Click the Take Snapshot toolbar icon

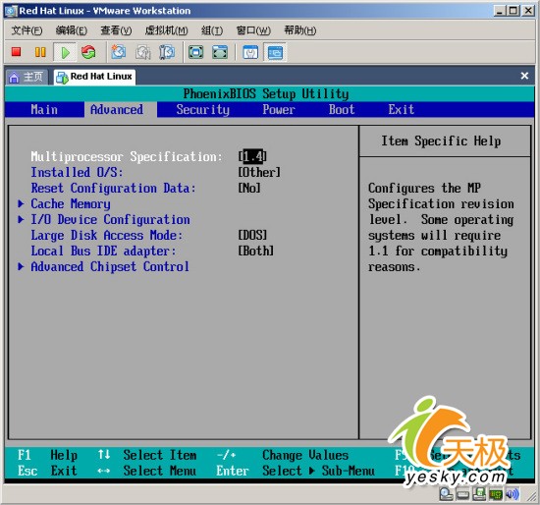[119, 52]
